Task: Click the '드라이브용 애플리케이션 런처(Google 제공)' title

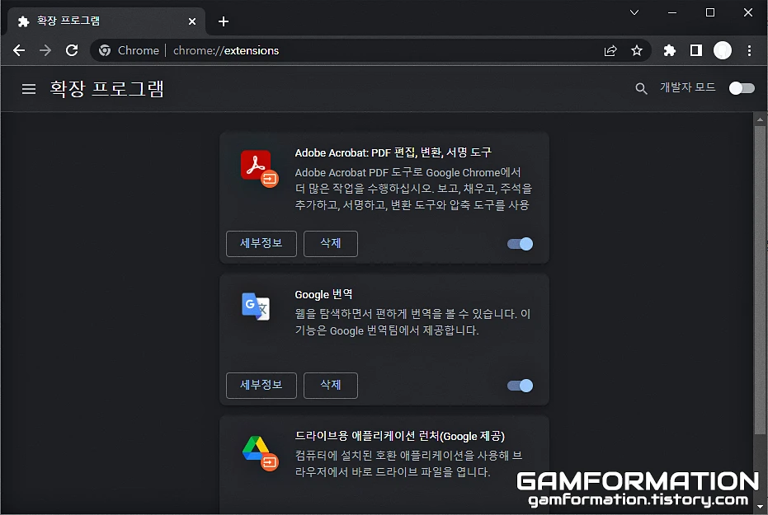Action: click(x=399, y=436)
